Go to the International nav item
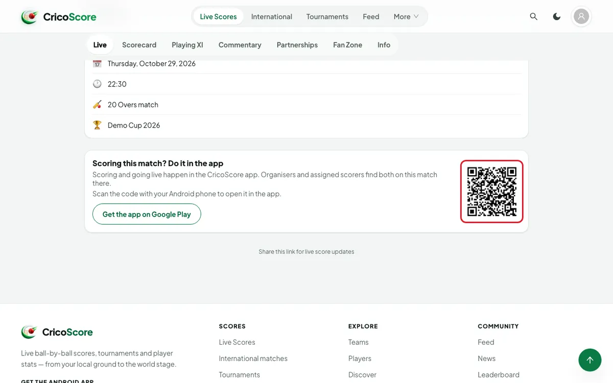 (x=272, y=16)
